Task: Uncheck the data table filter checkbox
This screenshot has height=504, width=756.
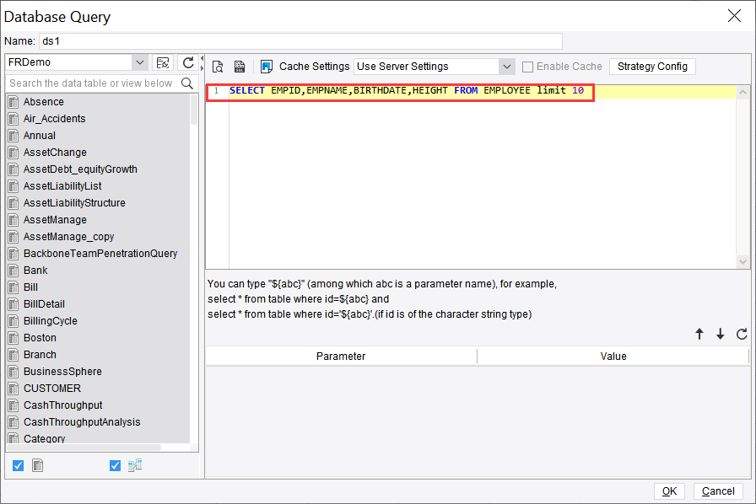Action: [x=18, y=464]
